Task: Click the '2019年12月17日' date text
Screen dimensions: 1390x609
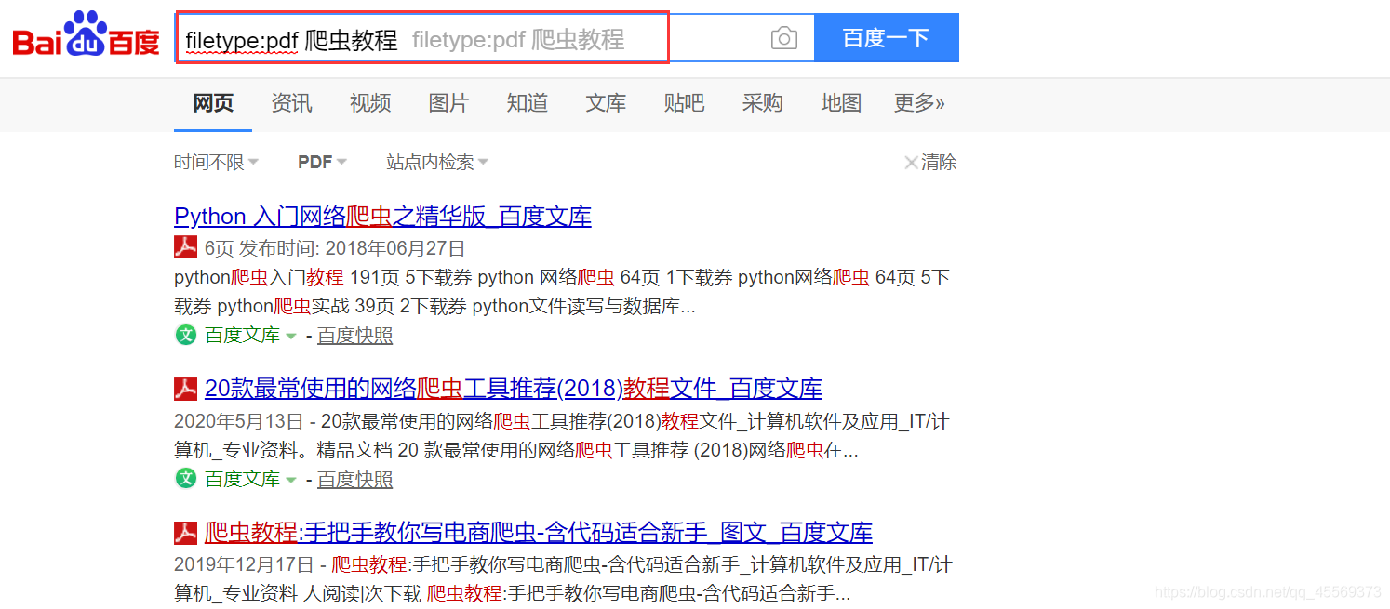Action: 244,565
